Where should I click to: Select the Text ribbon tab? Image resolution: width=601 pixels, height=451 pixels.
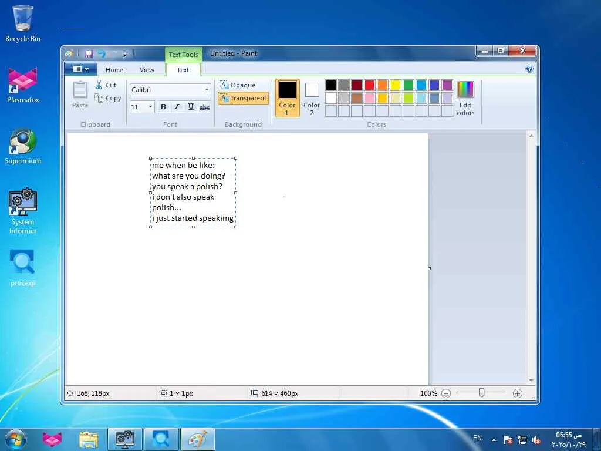tap(183, 70)
